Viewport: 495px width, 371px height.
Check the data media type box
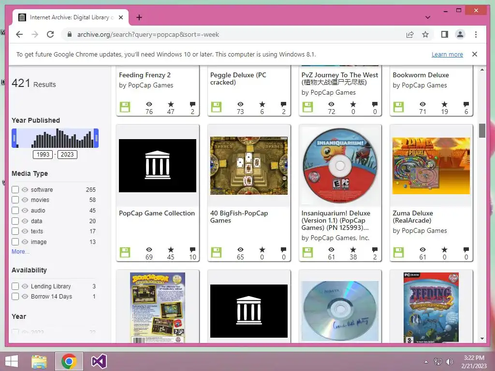(15, 221)
